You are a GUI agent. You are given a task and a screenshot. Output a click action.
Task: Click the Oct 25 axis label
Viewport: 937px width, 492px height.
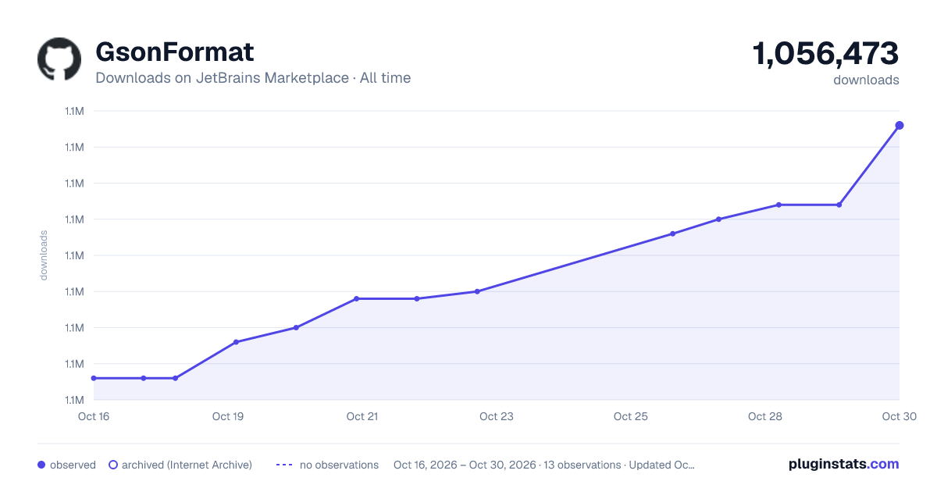[631, 416]
